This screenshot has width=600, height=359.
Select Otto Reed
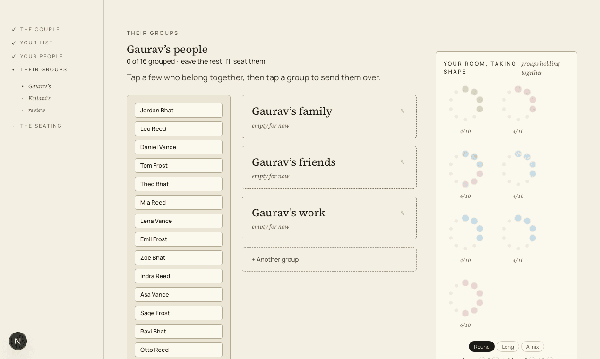pos(179,350)
